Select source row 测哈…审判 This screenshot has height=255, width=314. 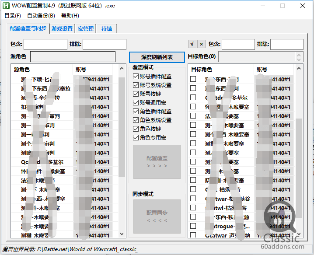pyautogui.click(x=65, y=153)
